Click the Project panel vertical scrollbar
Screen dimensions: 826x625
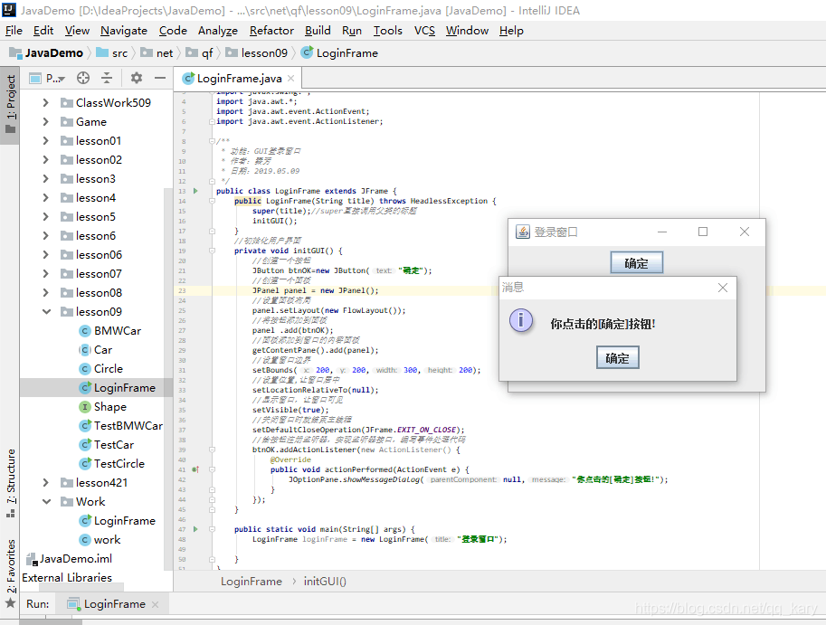coord(168,379)
